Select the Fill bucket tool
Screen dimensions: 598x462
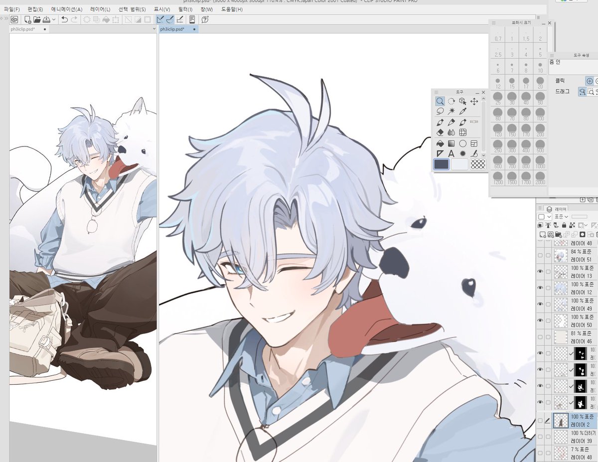tap(440, 144)
